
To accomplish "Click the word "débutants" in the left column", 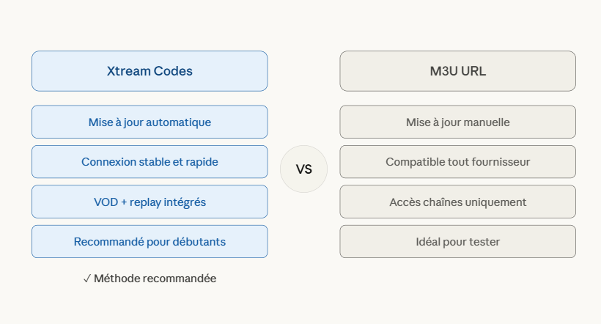I will [x=199, y=242].
